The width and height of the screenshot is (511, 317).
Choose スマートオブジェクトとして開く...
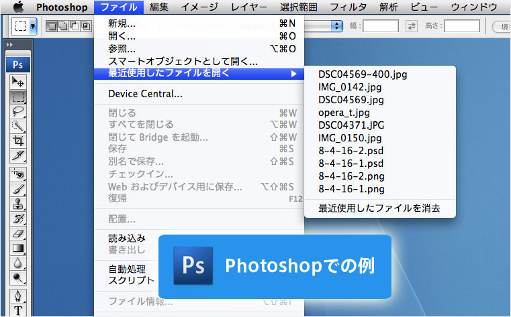[199, 61]
